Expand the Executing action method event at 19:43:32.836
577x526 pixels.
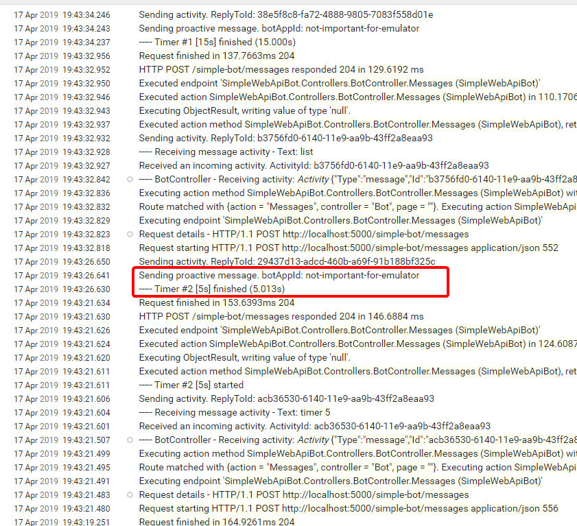click(357, 193)
